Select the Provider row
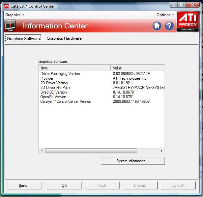Viewport: 203px width, 197px height. click(102, 78)
